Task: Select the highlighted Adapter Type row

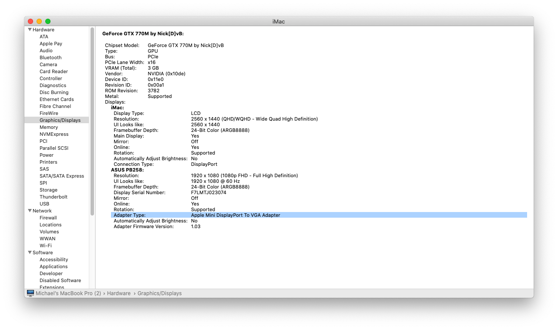Action: point(319,215)
